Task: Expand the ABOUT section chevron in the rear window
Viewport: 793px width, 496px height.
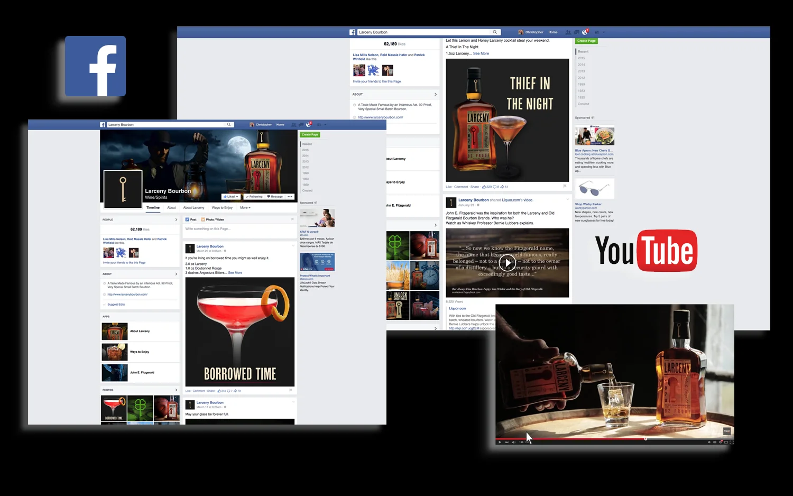Action: (x=436, y=94)
